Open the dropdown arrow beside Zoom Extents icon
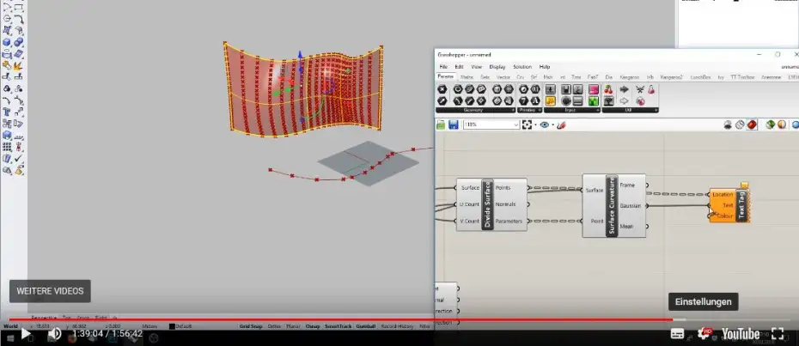The image size is (799, 346). click(535, 124)
